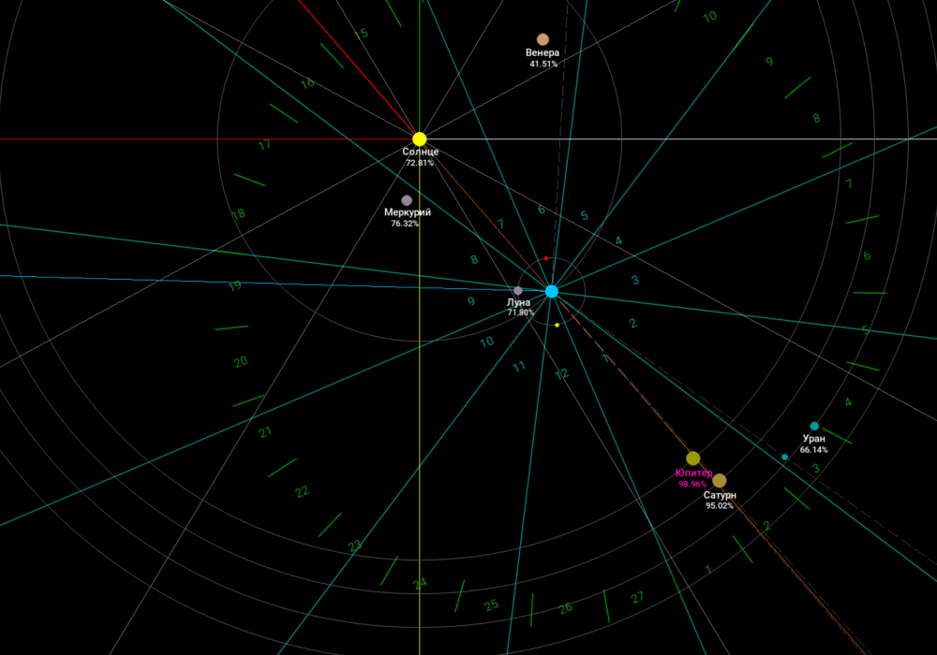Click the small red dot above Earth

(x=546, y=258)
